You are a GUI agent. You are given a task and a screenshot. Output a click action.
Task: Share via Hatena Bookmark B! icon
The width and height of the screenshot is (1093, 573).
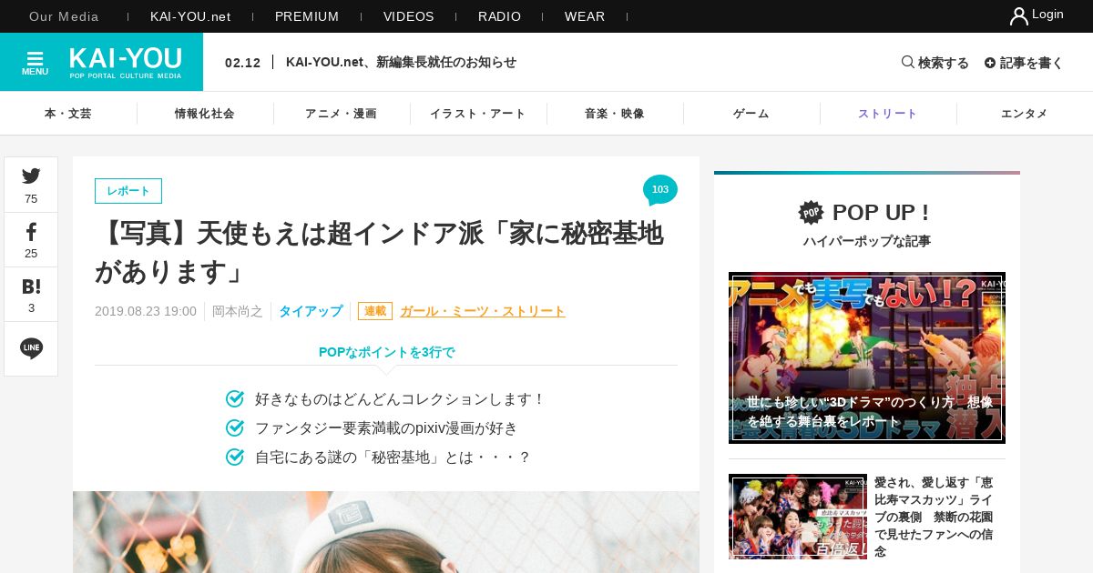point(31,286)
